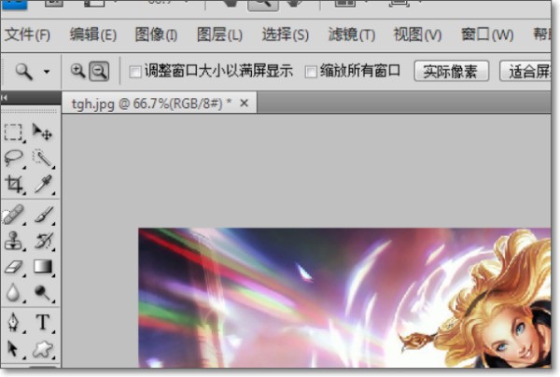Select the Move tool

[x=42, y=133]
